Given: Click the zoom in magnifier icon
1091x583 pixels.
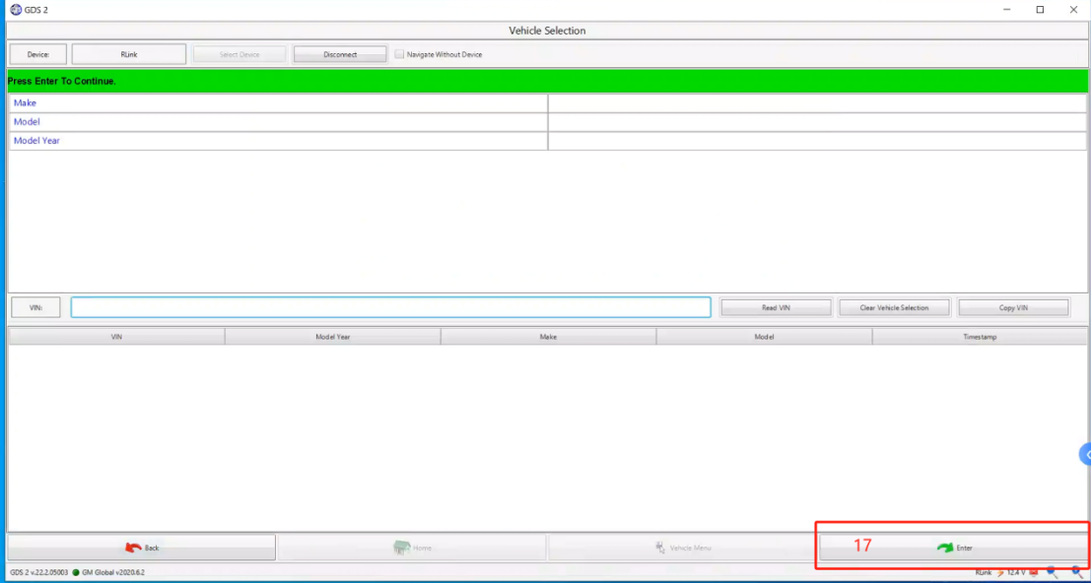Looking at the screenshot, I should [1077, 572].
